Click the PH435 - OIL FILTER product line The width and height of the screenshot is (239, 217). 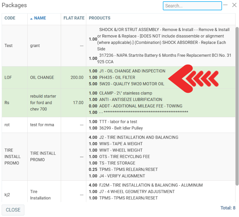(x=117, y=77)
